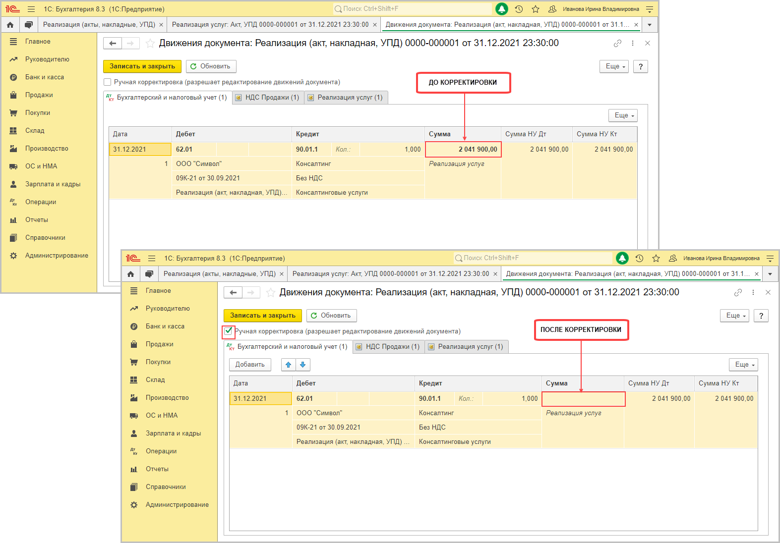Switch to Реализация услуг tab in back window
The width and height of the screenshot is (780, 543).
tap(346, 98)
